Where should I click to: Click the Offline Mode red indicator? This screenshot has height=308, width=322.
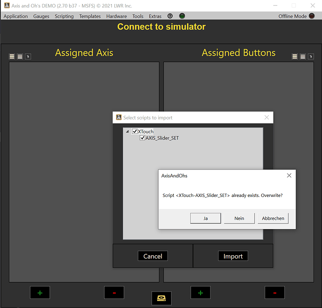(312, 16)
